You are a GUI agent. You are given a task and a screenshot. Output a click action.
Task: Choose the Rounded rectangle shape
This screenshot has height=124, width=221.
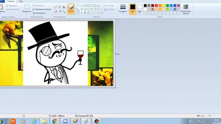click(92, 6)
